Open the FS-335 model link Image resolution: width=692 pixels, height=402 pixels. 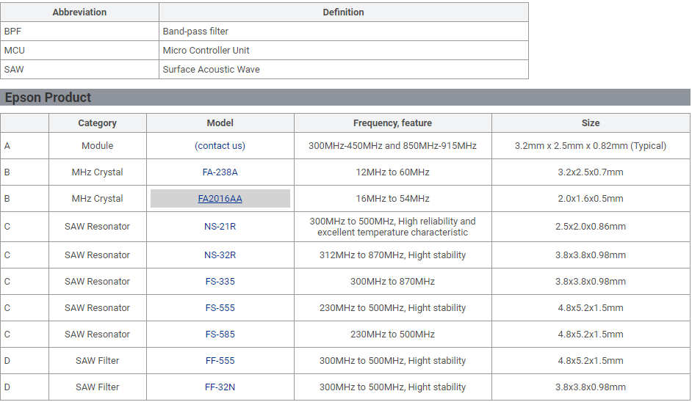click(x=220, y=282)
